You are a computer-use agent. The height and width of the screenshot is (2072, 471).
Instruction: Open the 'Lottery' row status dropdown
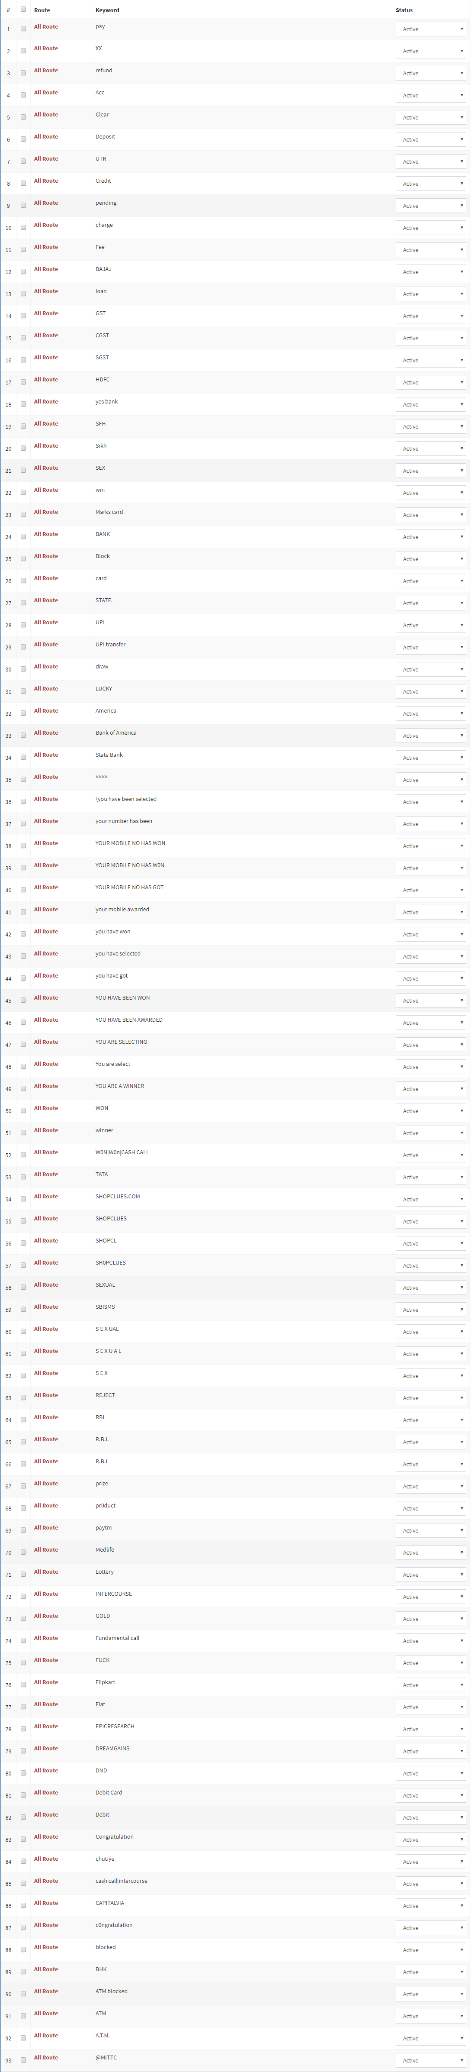[x=431, y=1575]
